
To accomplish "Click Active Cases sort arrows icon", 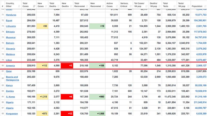I will click(117, 6).
